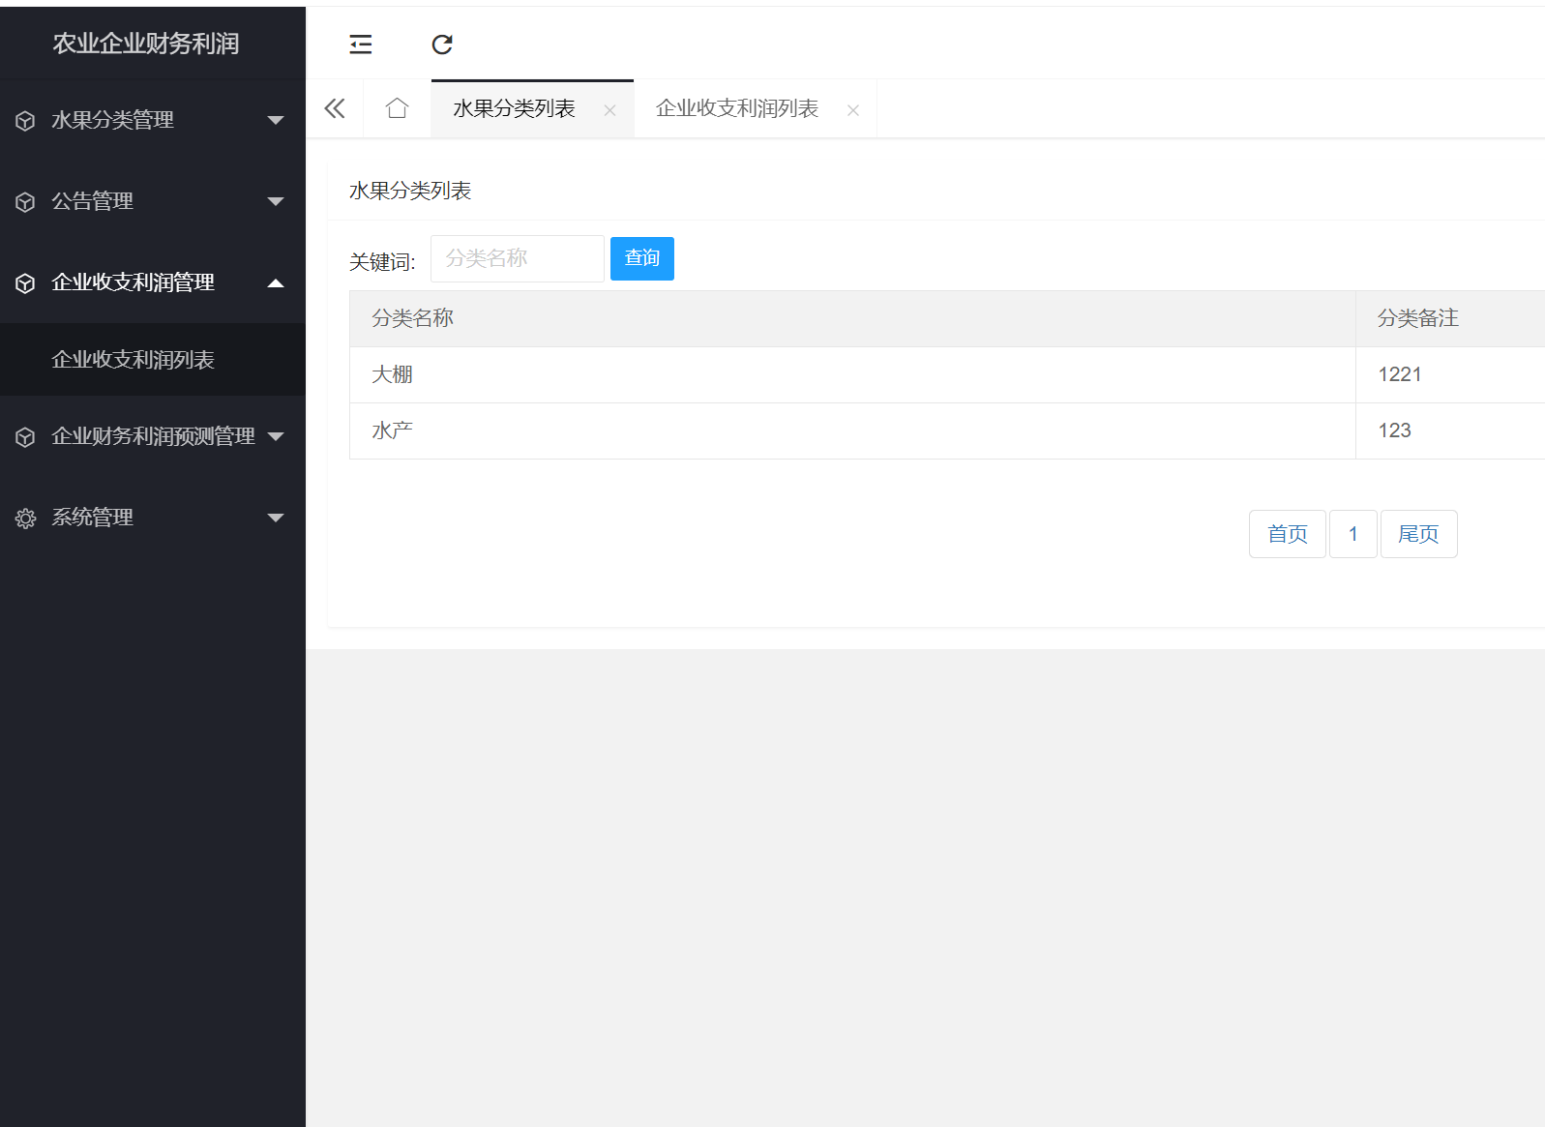Jump to 尾页 in pagination
Viewport: 1545px width, 1127px height.
click(1417, 534)
